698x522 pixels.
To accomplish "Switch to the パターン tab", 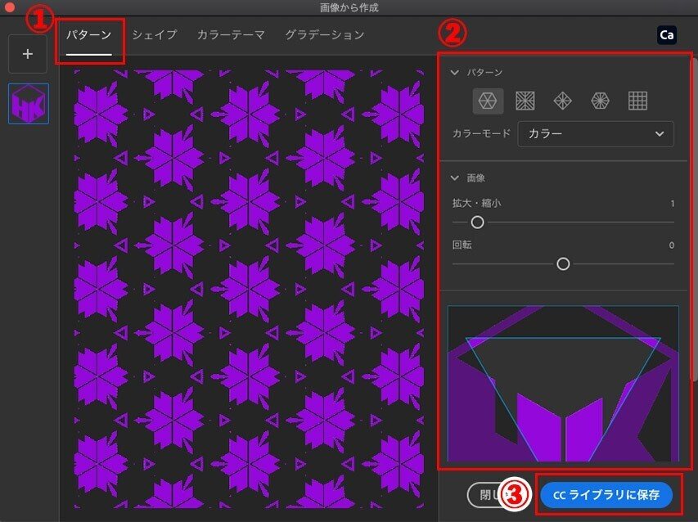I will [x=89, y=34].
